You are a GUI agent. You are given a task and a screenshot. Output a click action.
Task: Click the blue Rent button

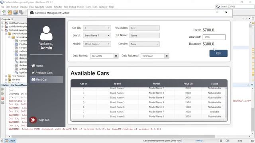pyautogui.click(x=218, y=53)
